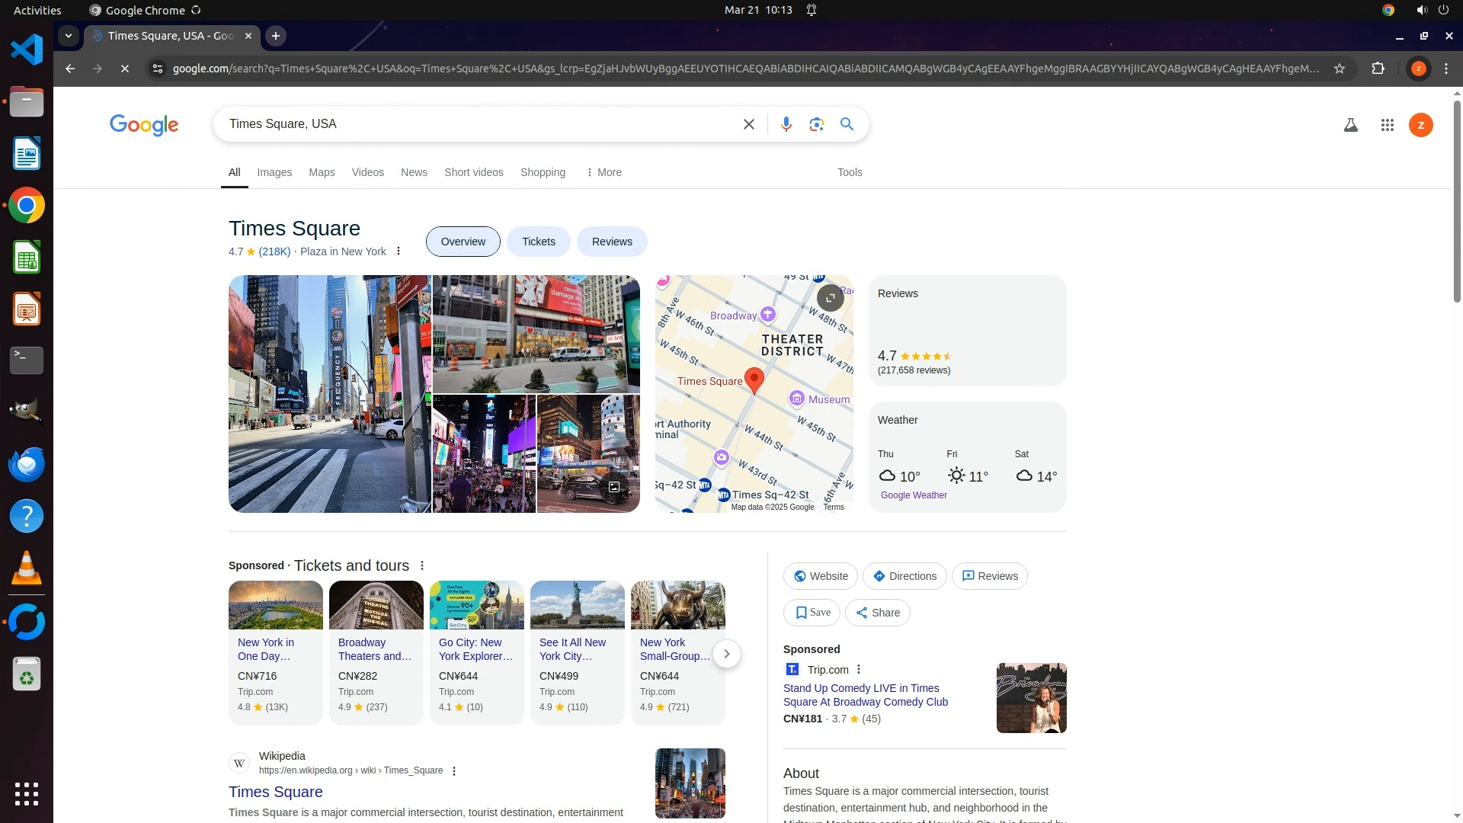The image size is (1463, 823).
Task: Clear the search box with X icon
Action: click(748, 124)
